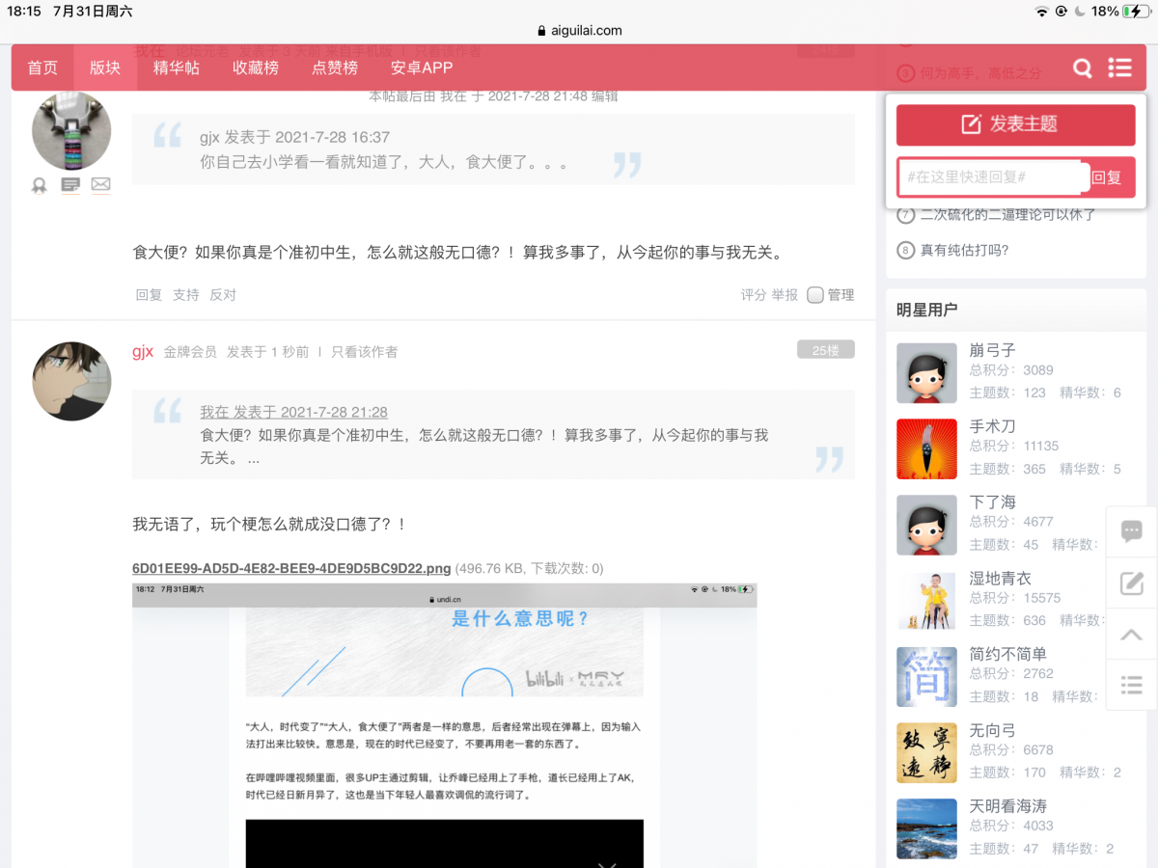
Task: Open gjx username link on floor 25
Action: [143, 351]
